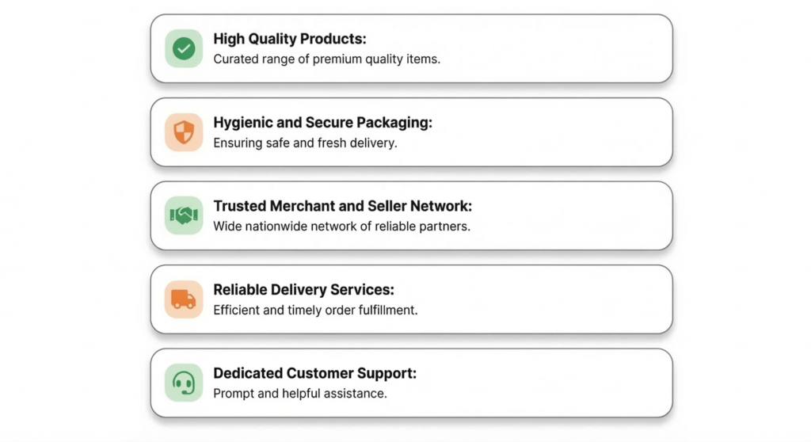Select the High Quality Products heading
811x442 pixels.
pos(290,39)
